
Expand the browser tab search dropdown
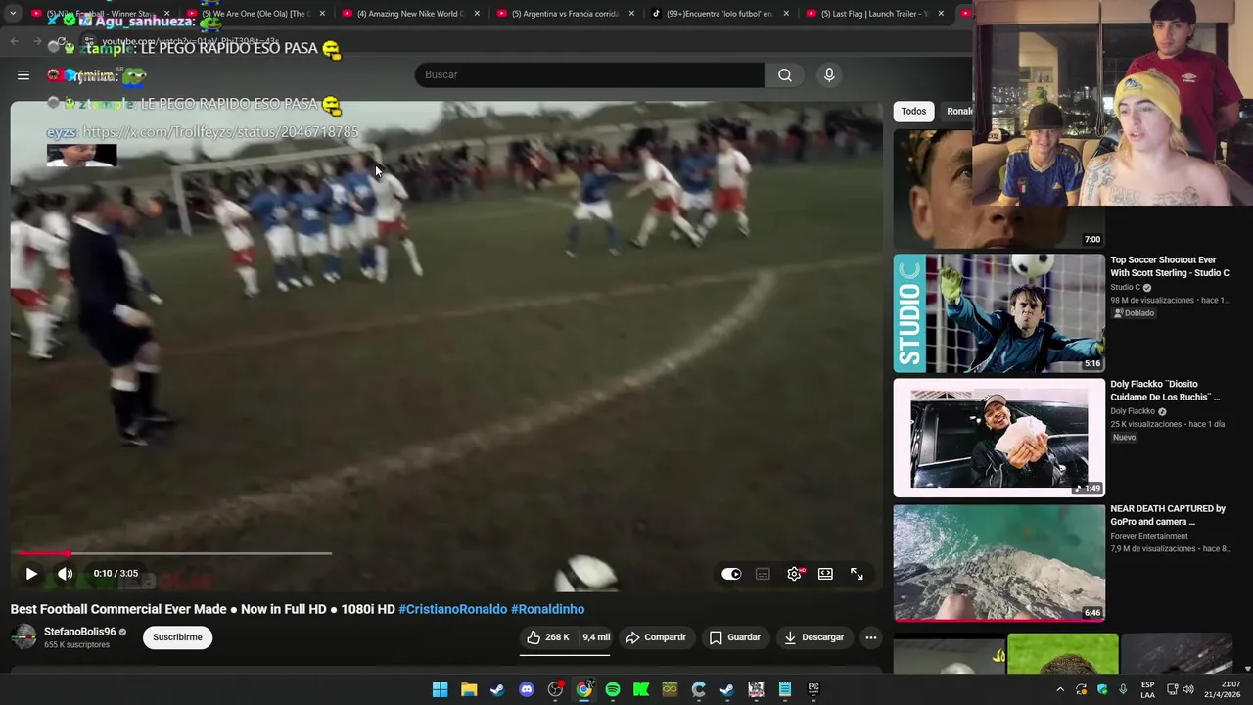click(13, 14)
